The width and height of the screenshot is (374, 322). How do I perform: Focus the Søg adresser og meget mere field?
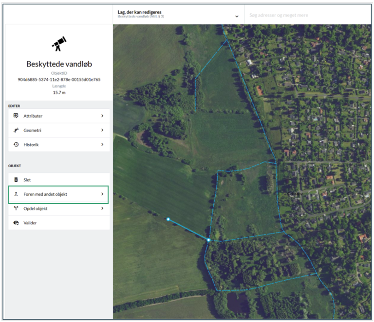pos(308,15)
